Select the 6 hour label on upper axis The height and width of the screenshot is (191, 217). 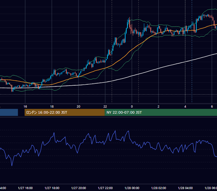[212, 107]
